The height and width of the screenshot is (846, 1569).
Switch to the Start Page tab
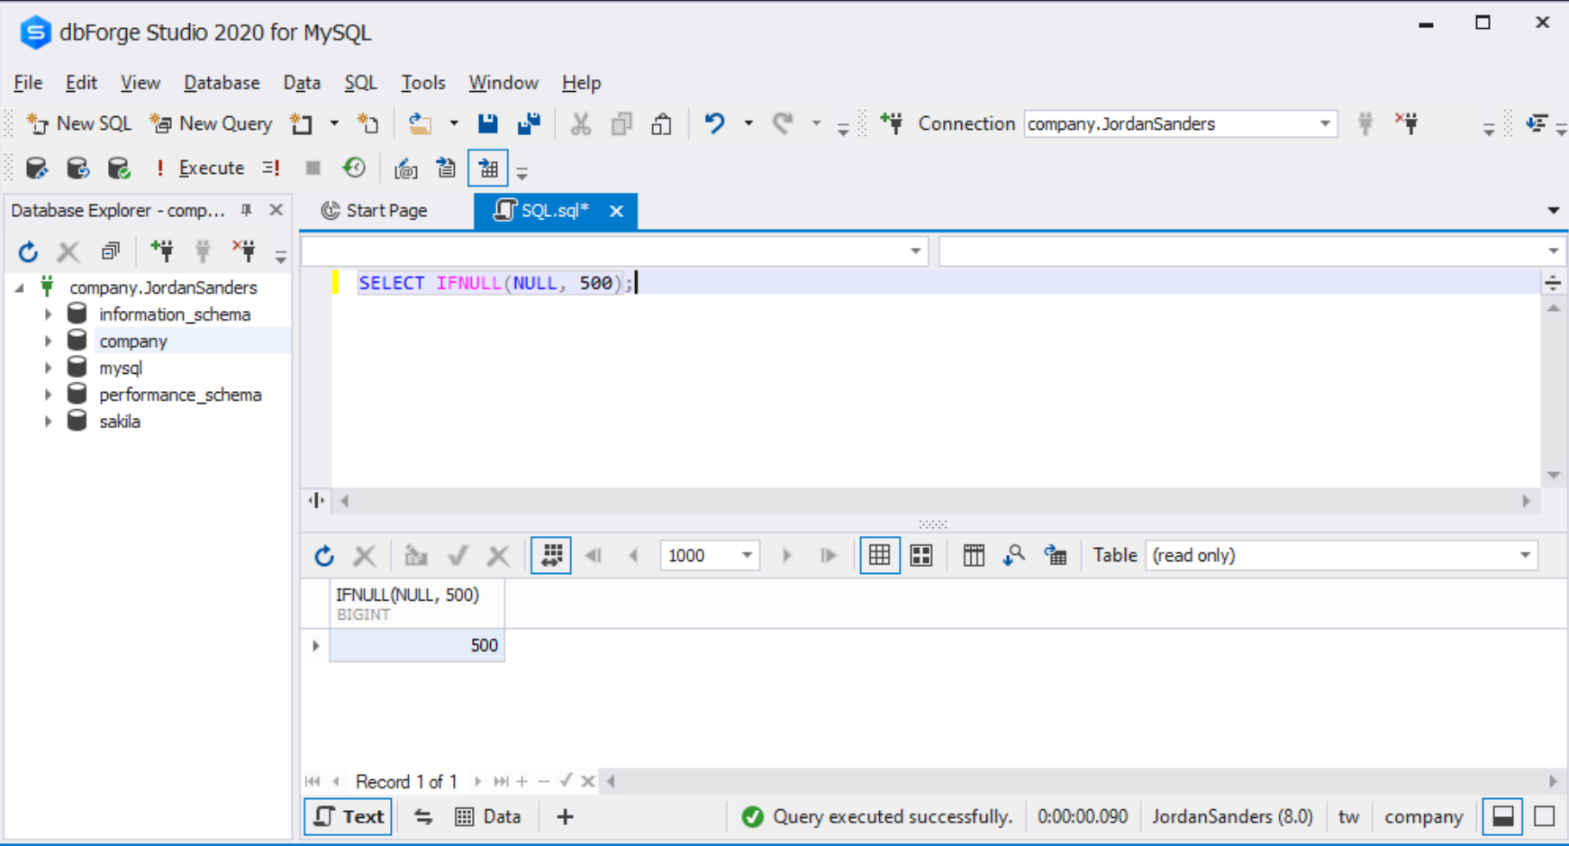pos(374,211)
